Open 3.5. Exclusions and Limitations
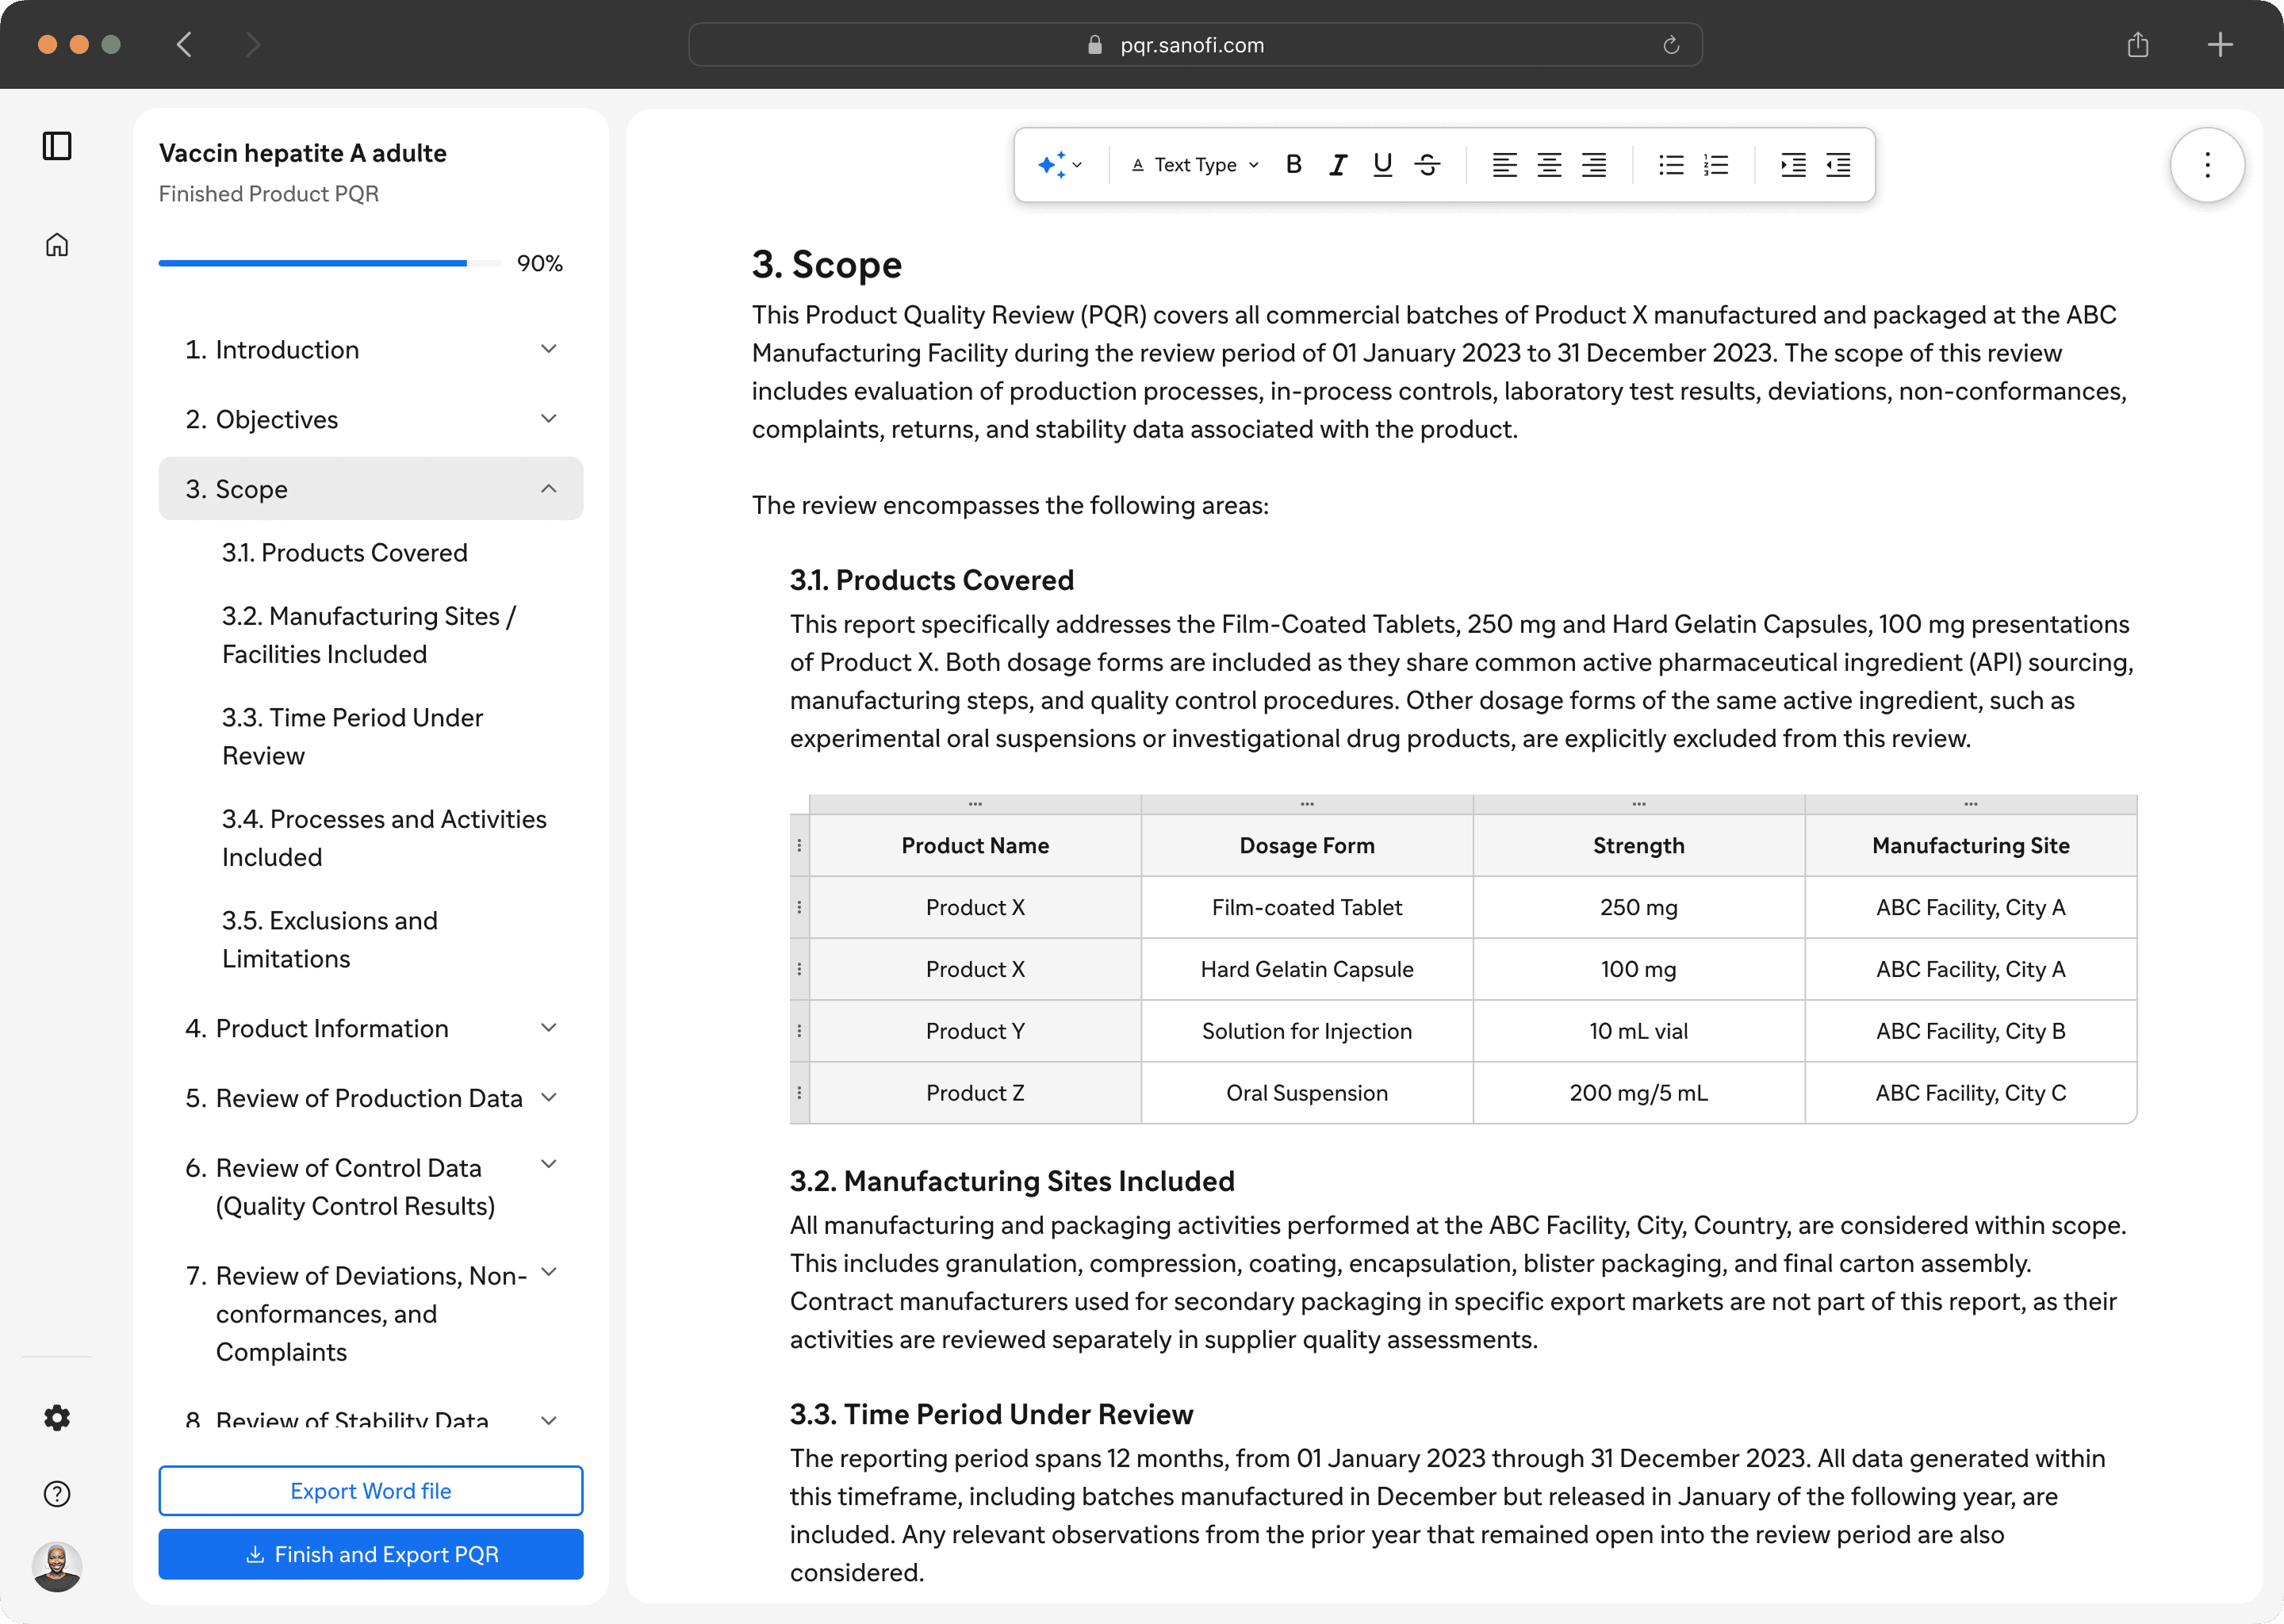This screenshot has width=2284, height=1624. 329,939
